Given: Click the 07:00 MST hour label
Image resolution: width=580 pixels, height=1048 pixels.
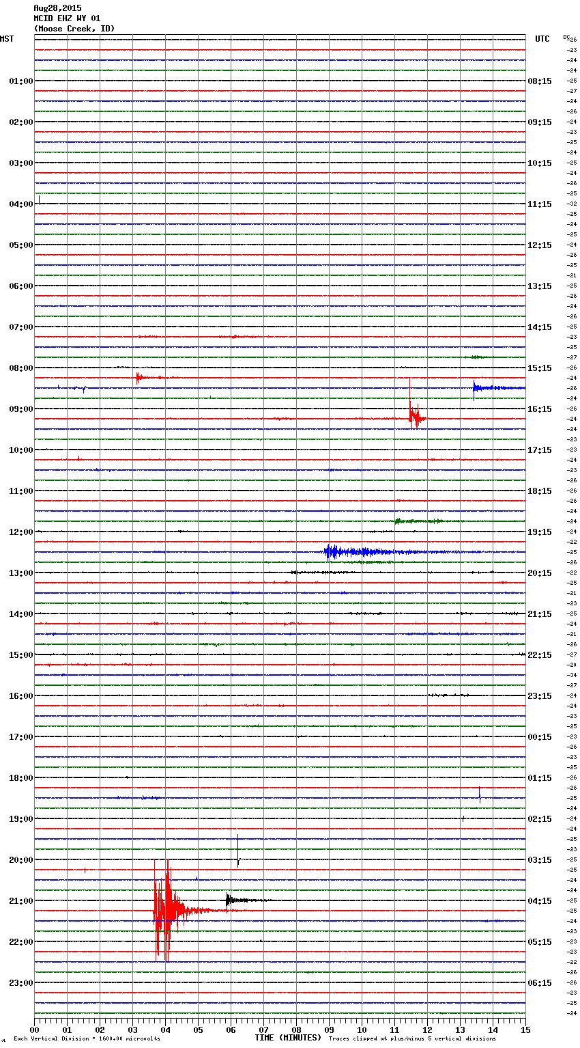Looking at the screenshot, I should (21, 327).
